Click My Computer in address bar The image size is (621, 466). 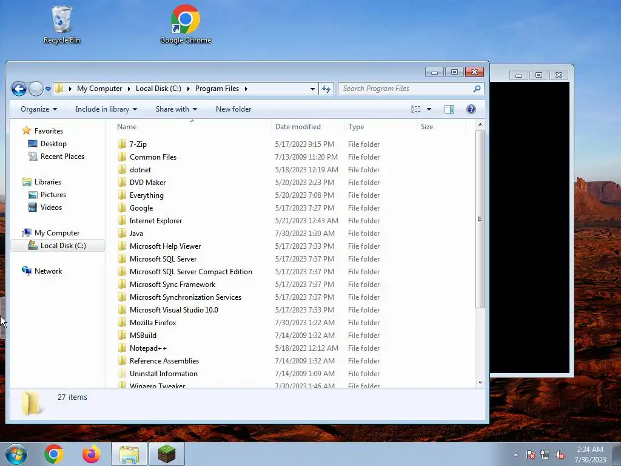pyautogui.click(x=99, y=89)
